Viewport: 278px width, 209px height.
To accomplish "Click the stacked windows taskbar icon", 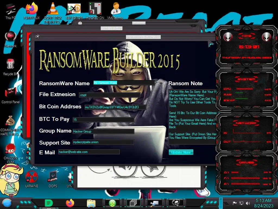I will pos(133,203).
